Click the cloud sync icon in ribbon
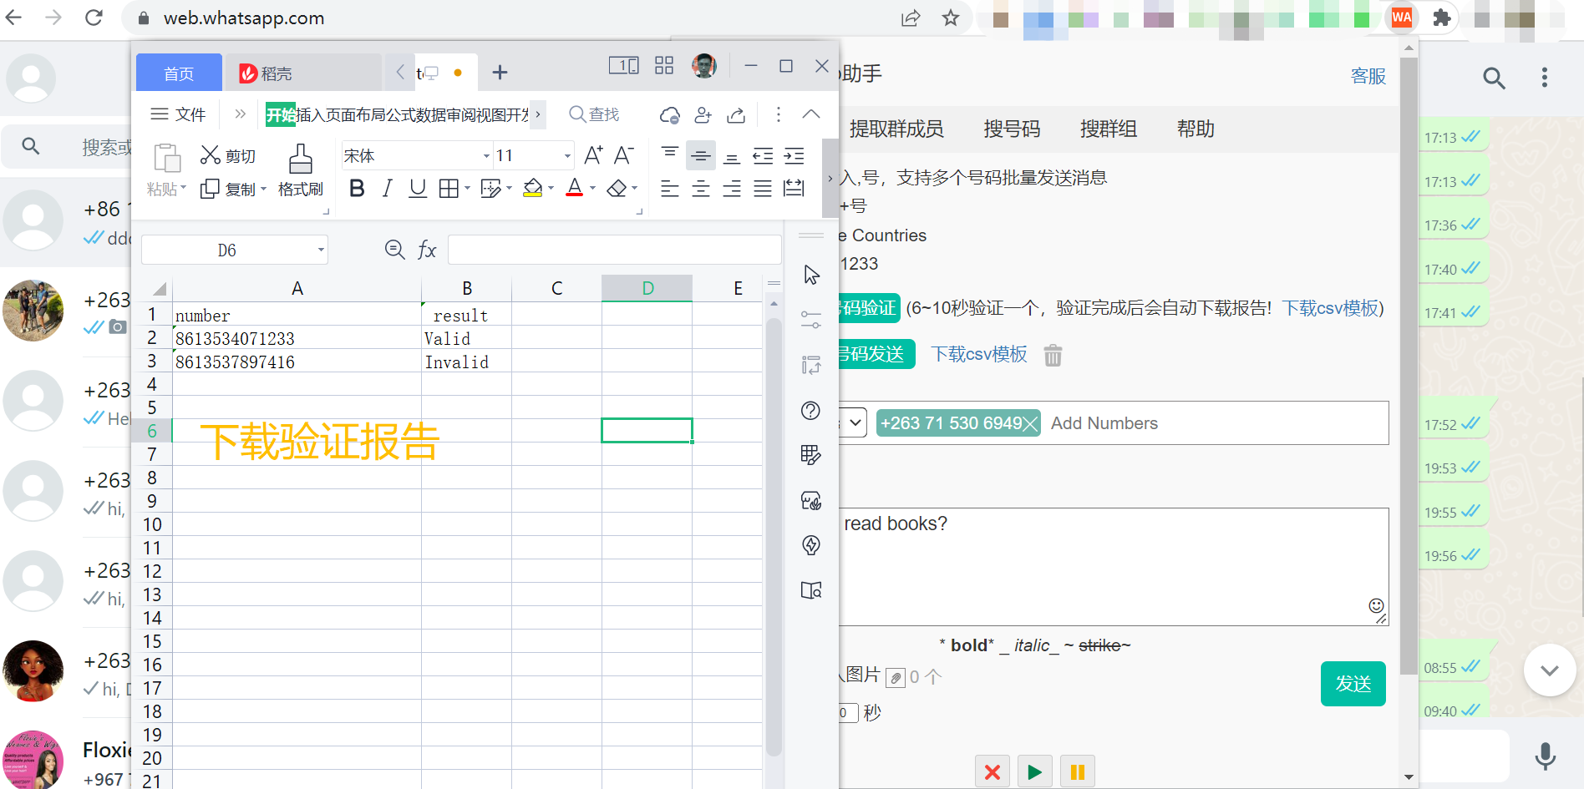The height and width of the screenshot is (789, 1584). (670, 115)
